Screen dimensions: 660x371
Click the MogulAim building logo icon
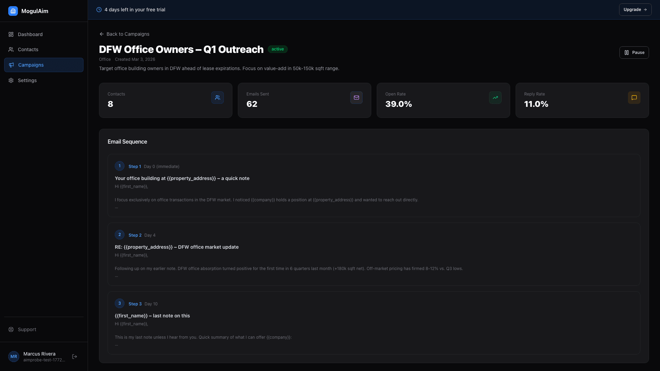pos(13,11)
